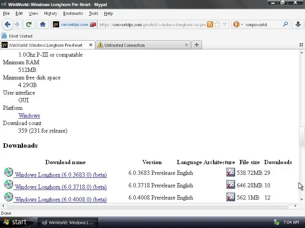Image resolution: width=305 pixels, height=228 pixels.
Task: Click the Downloads section heading
Action: coord(20,146)
